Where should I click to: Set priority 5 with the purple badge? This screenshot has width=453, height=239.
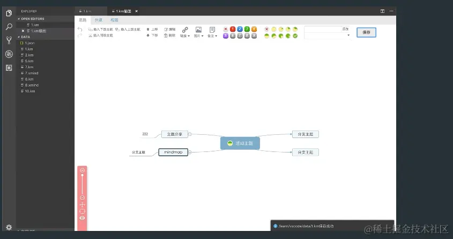tap(226, 36)
